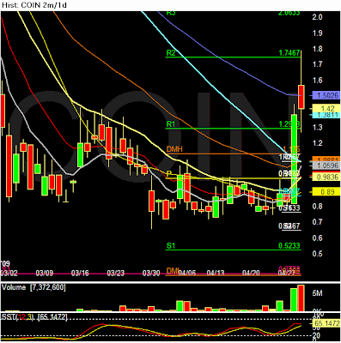This screenshot has width=341, height=343.
Task: Click the 1.9 price axis label
Action: tap(317, 33)
